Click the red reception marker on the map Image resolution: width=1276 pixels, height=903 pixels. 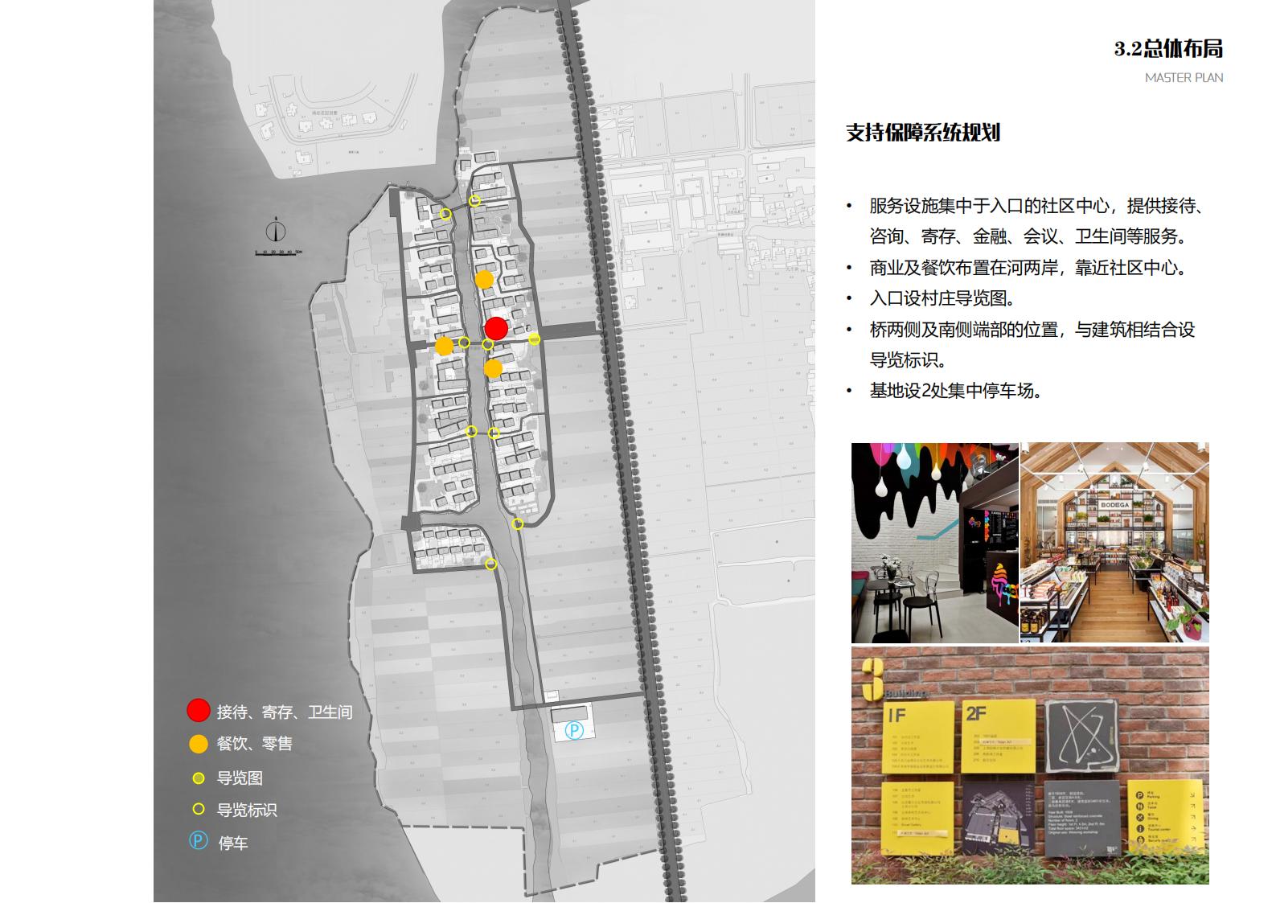tap(496, 328)
